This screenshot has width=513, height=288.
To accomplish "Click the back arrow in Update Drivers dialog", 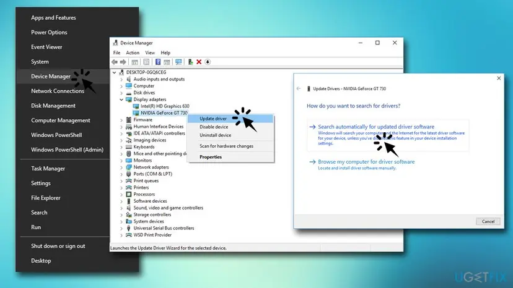I will pos(299,88).
